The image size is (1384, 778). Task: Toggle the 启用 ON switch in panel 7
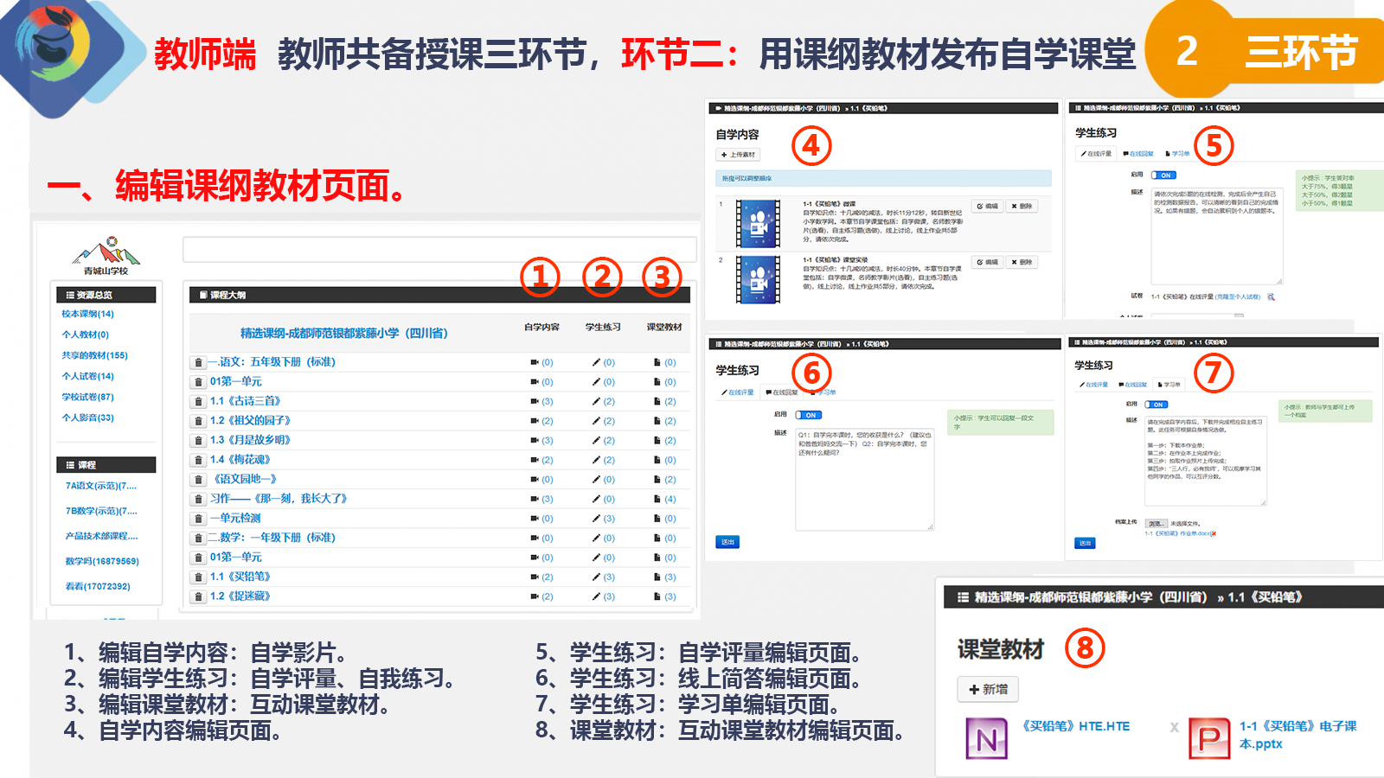(1157, 405)
